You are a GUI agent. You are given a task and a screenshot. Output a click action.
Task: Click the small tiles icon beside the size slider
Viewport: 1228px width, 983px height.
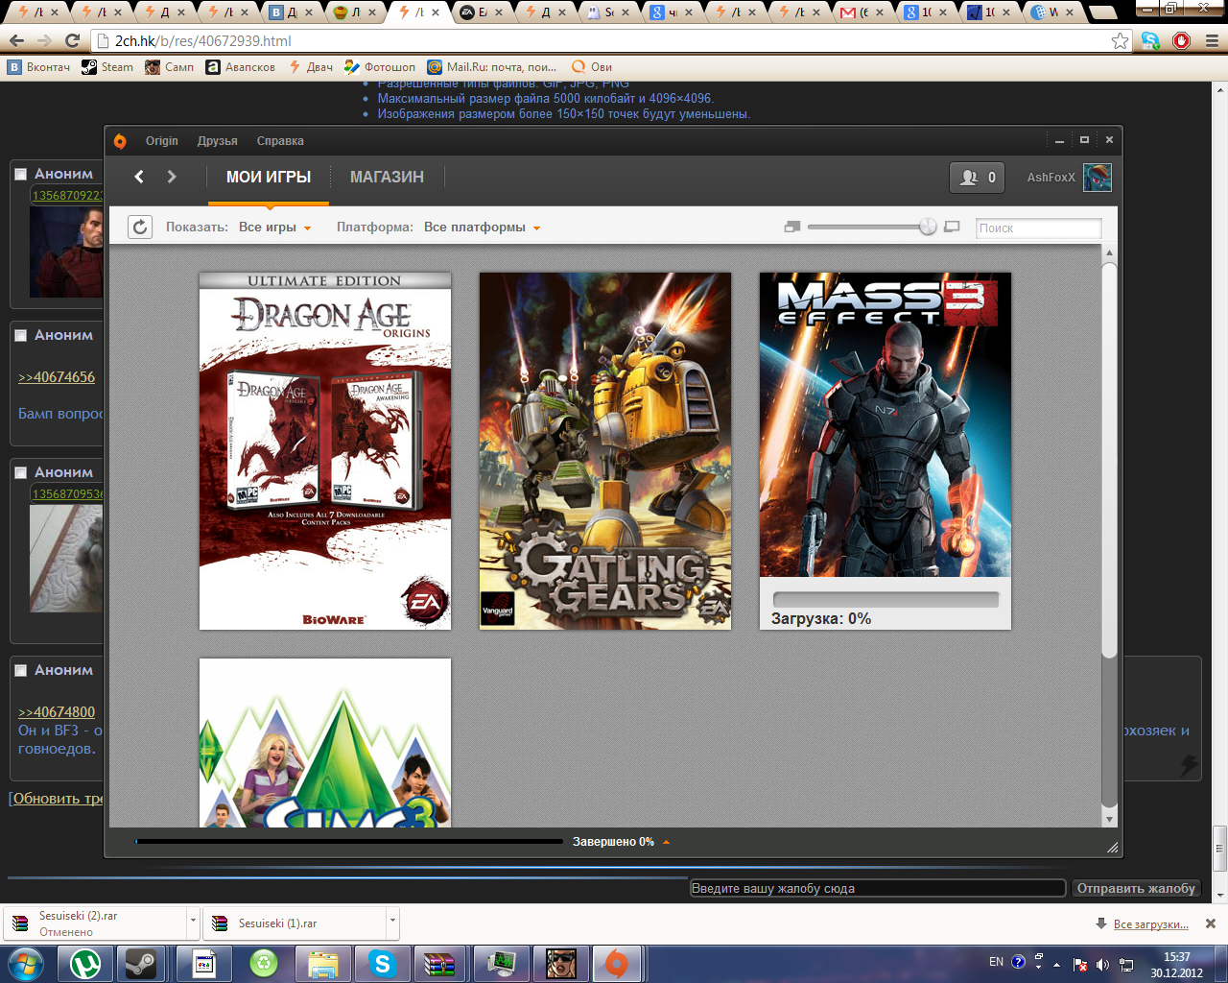point(792,228)
